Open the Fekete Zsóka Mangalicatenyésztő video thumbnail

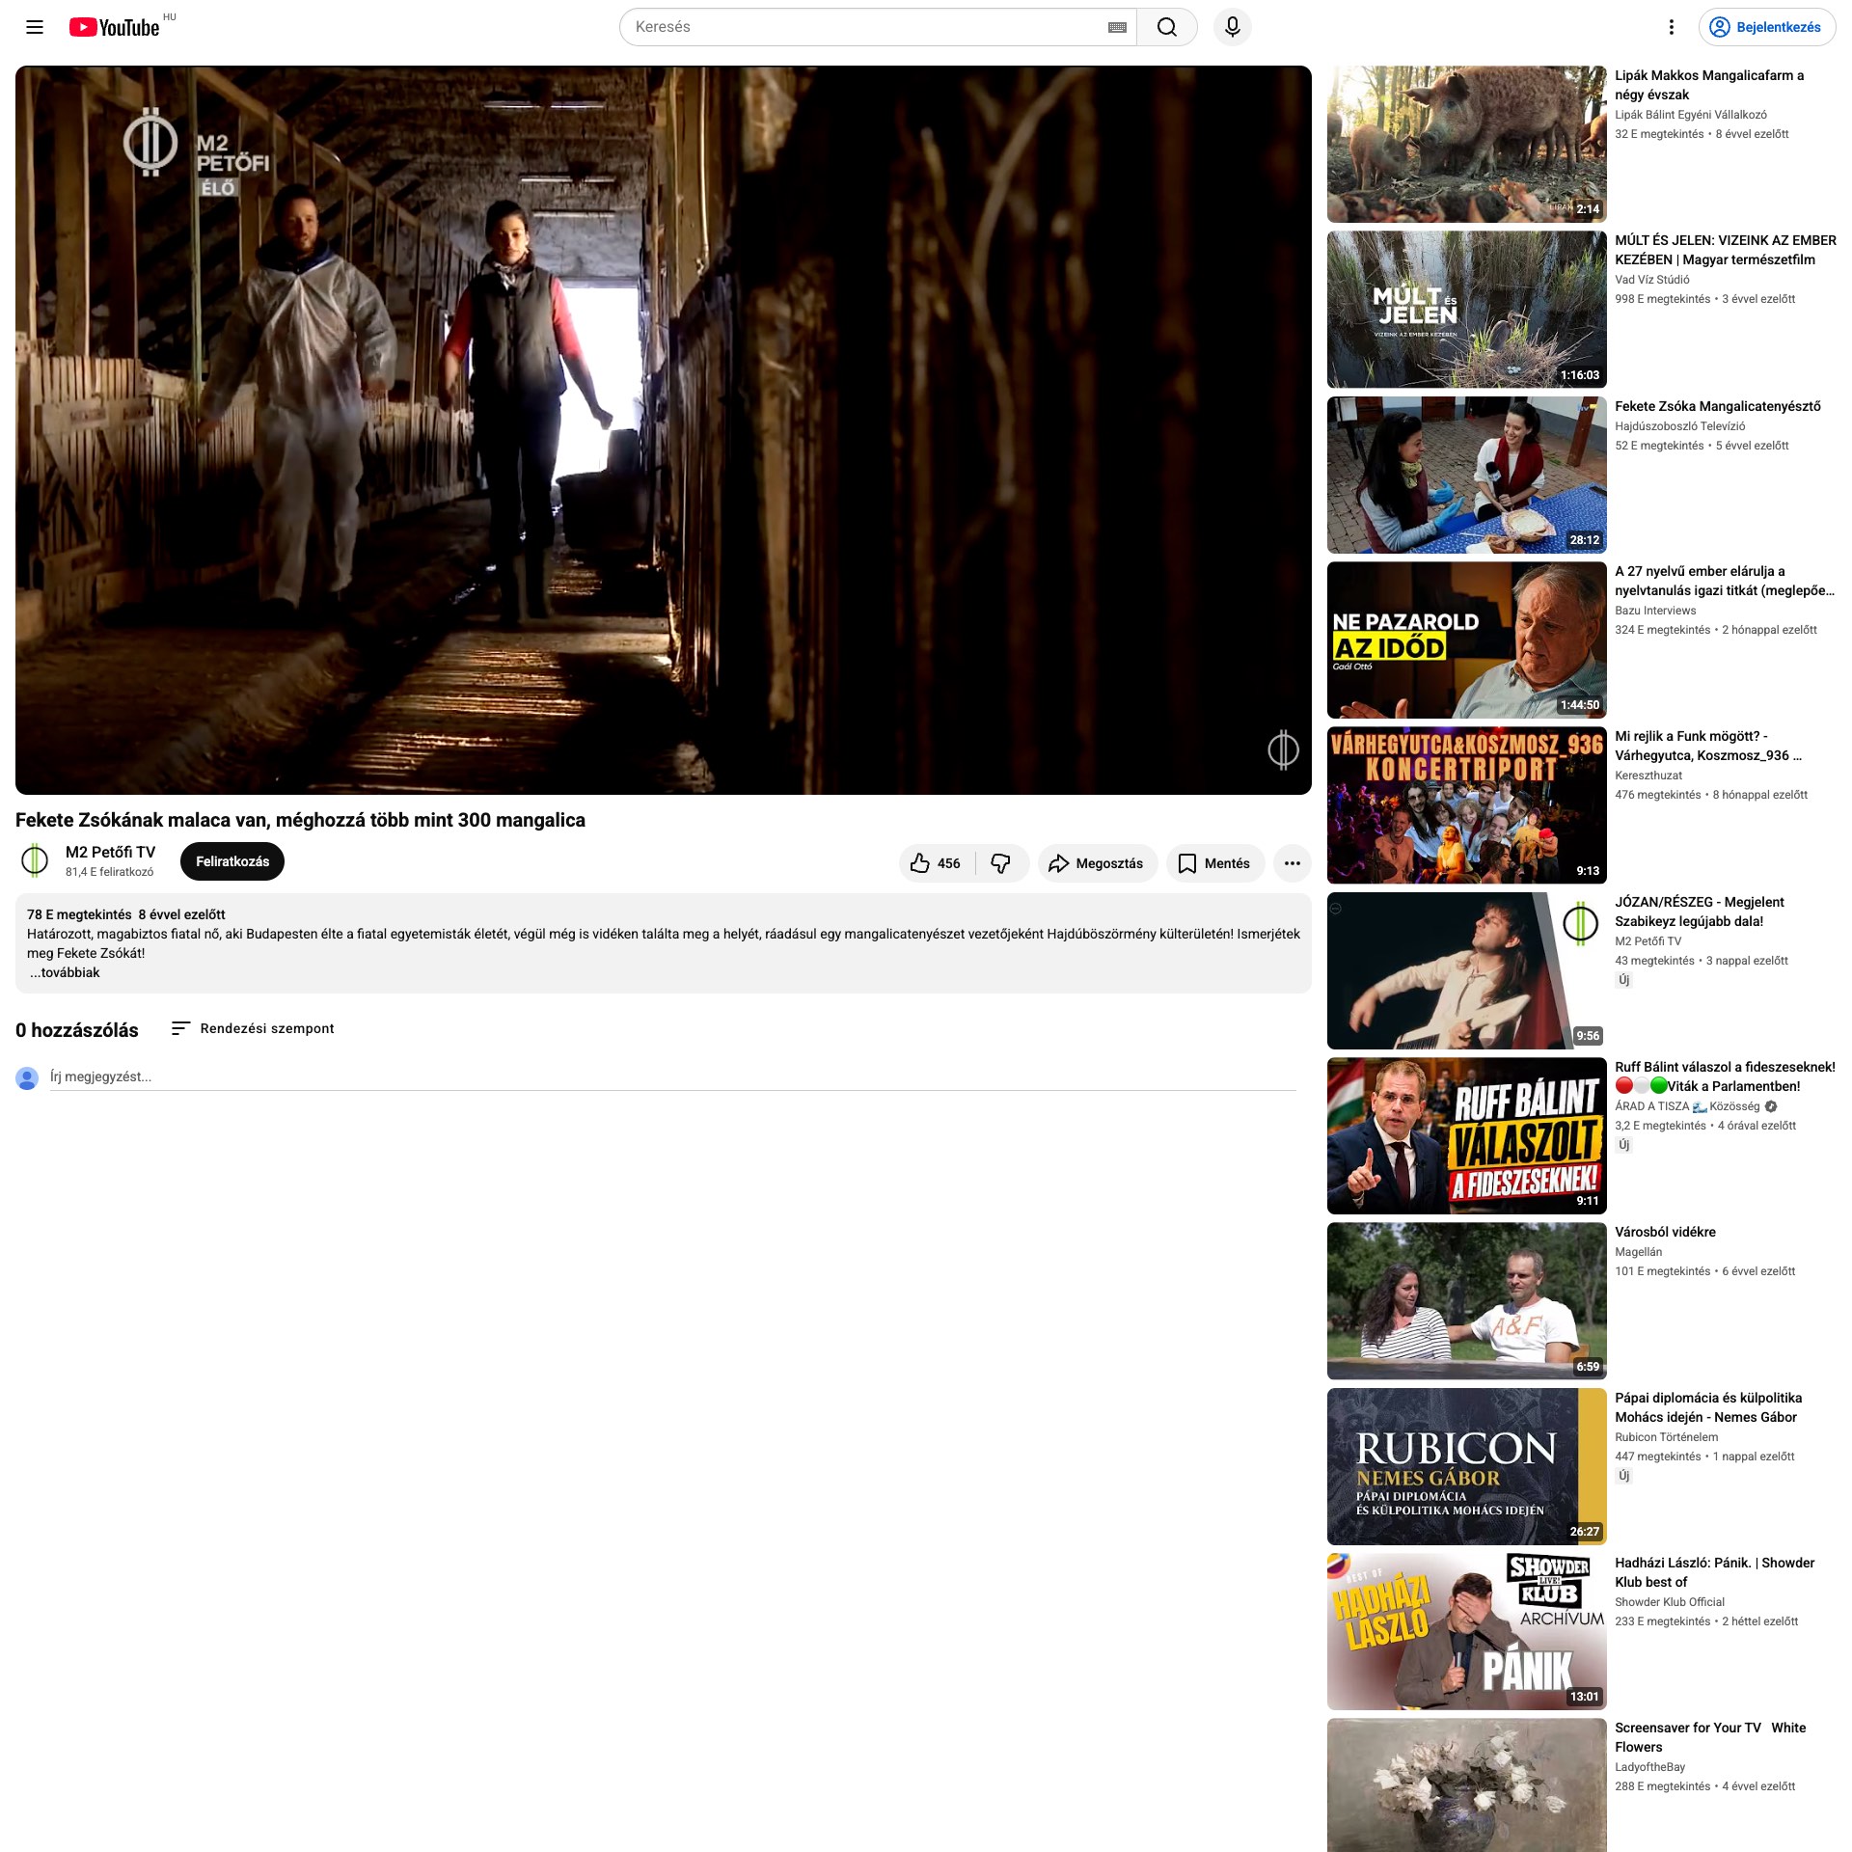point(1467,475)
